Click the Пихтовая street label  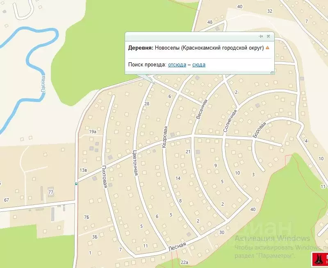105,177
